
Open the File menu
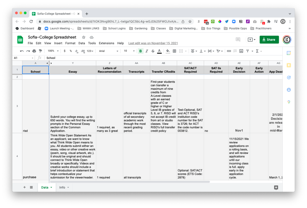(x=30, y=43)
